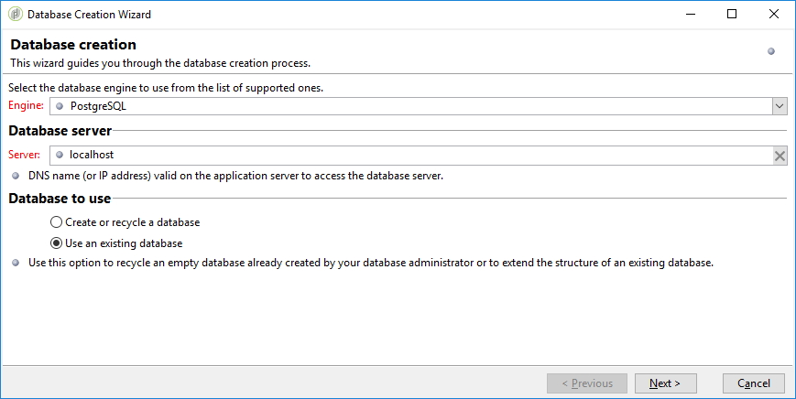Click the bullet icon inside Server field
This screenshot has height=399, width=796.
point(60,156)
